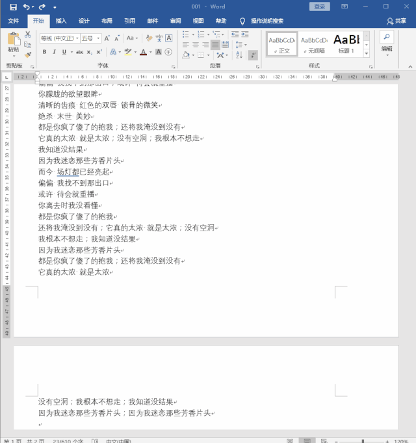Apply the 无间隔 (No Spacing) style
Viewport: 416px width, 443px height.
[314, 45]
